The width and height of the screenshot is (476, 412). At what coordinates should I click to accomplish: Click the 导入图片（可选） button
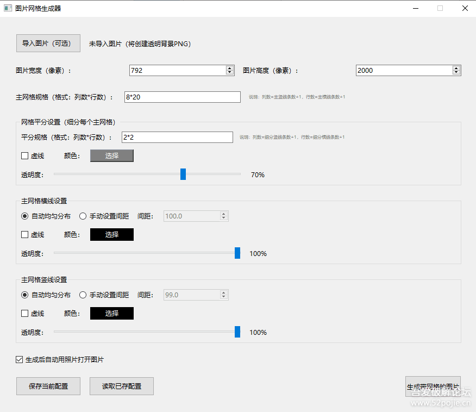[48, 43]
